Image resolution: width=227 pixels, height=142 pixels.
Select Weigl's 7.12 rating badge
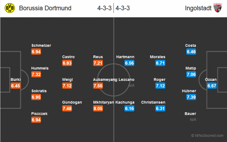click(x=67, y=86)
